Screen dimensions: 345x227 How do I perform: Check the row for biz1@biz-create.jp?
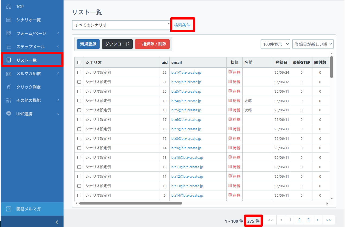pos(79,72)
